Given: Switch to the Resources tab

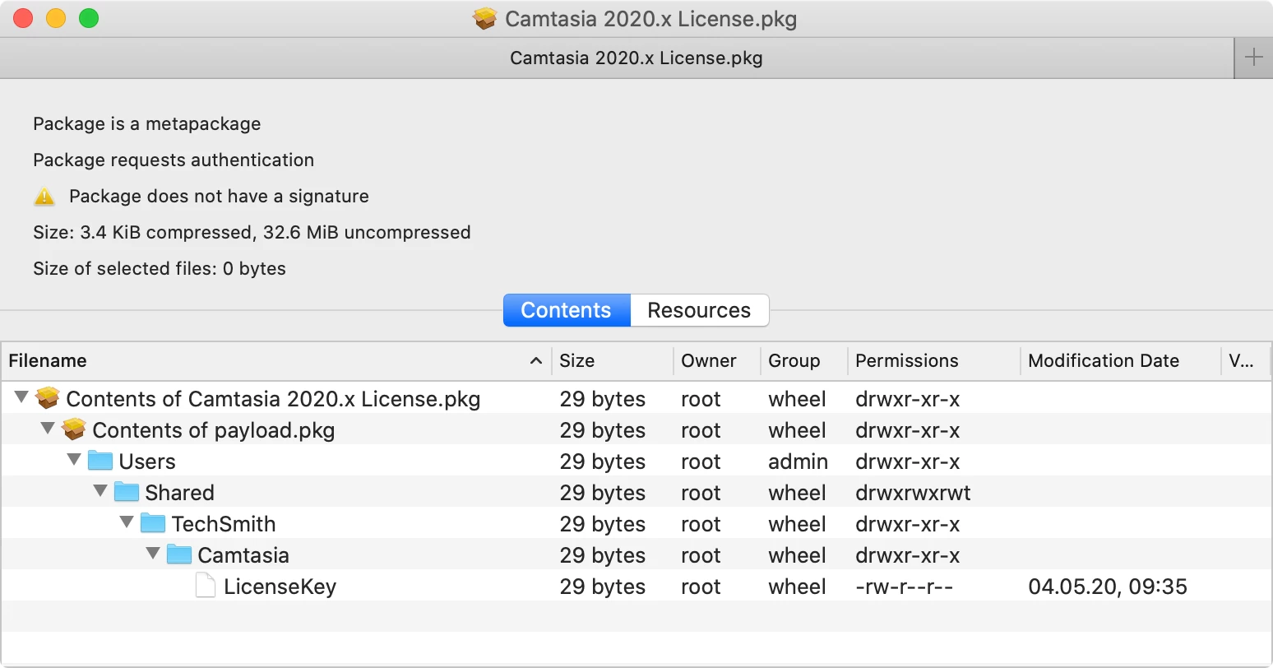Looking at the screenshot, I should pyautogui.click(x=699, y=310).
